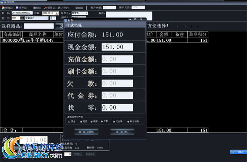Click the 代金券 voucher amount field
Viewport: 247px width, 162px height.
point(117,95)
